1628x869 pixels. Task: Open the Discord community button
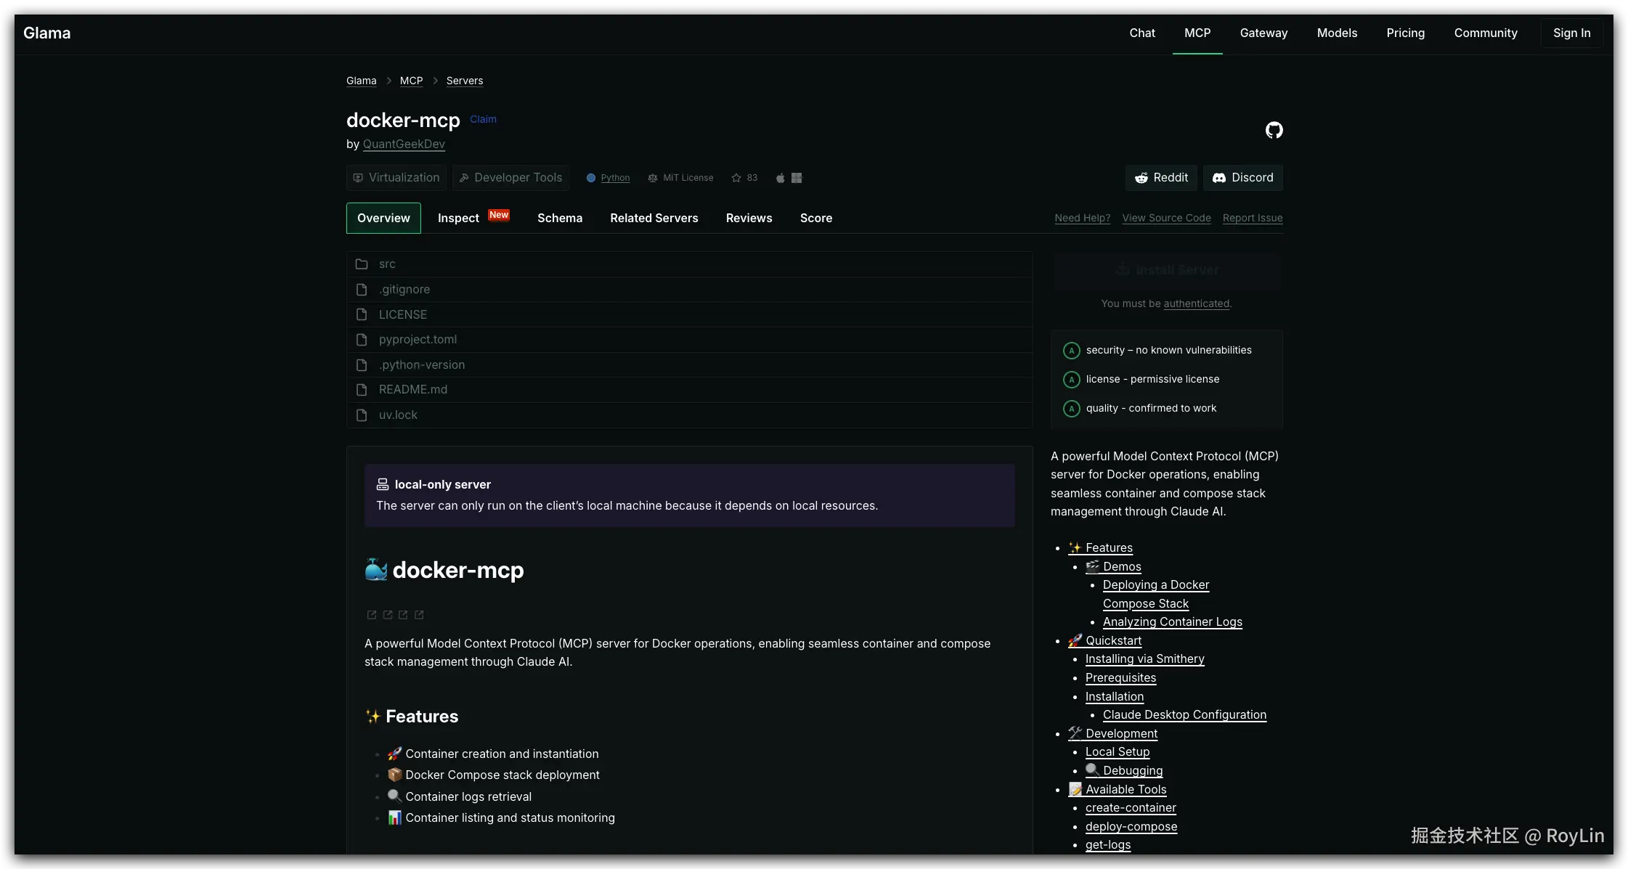[x=1242, y=178]
